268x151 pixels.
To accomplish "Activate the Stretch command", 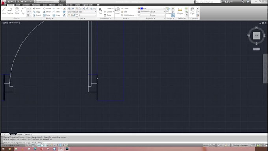I will tap(37, 15).
